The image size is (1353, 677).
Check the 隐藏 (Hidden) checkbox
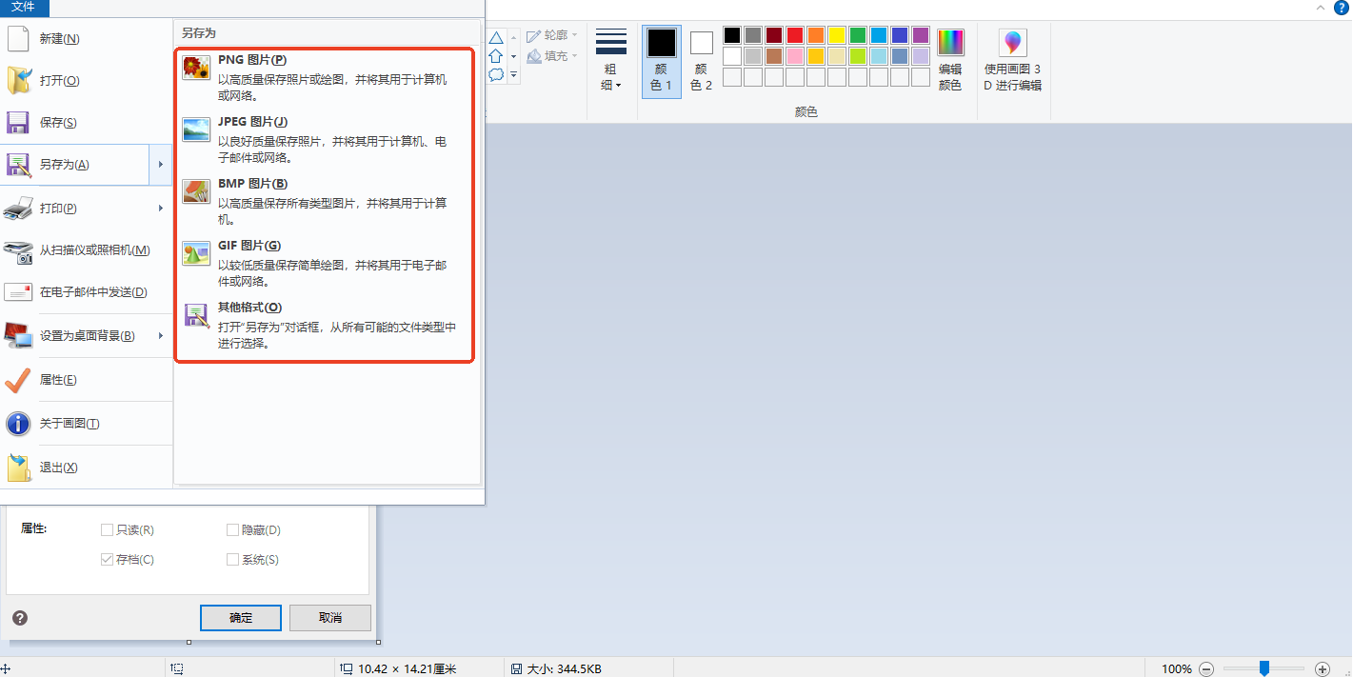231,529
